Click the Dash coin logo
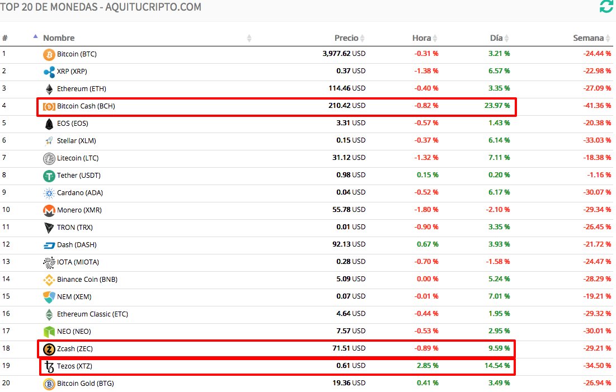616x392 pixels. click(x=49, y=245)
